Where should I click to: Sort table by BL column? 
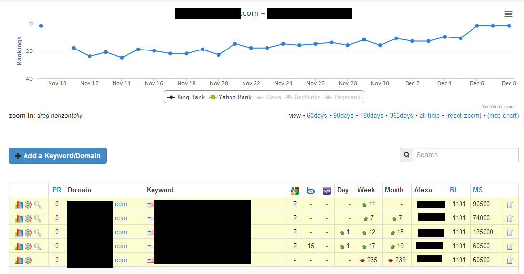(454, 190)
